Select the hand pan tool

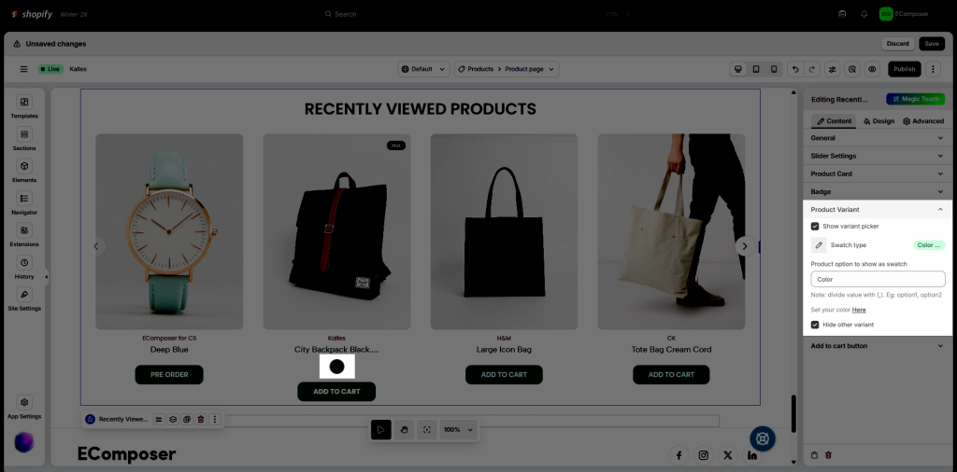[x=404, y=429]
